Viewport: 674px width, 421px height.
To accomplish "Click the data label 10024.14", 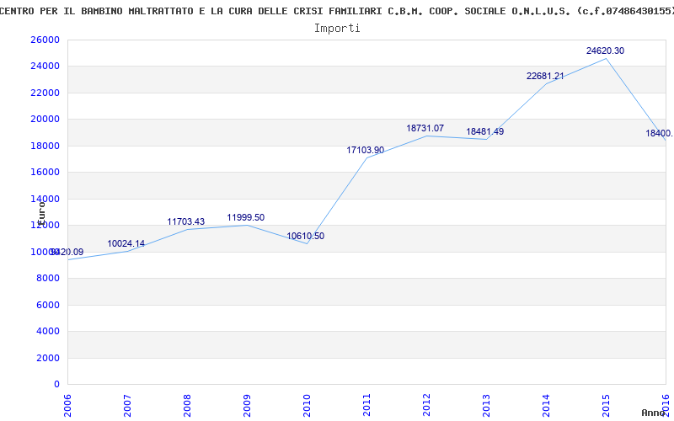I will (x=126, y=243).
